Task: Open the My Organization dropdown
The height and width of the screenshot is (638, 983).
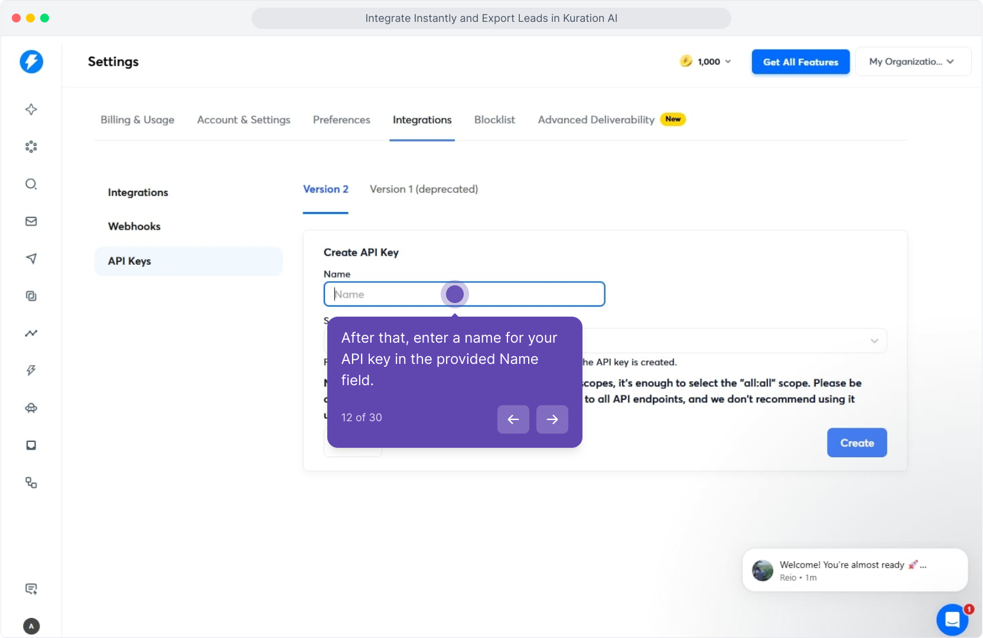Action: (913, 61)
